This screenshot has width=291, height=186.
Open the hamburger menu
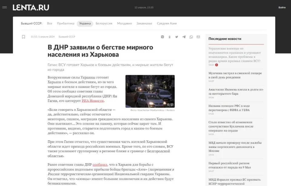pyautogui.click(x=5, y=7)
